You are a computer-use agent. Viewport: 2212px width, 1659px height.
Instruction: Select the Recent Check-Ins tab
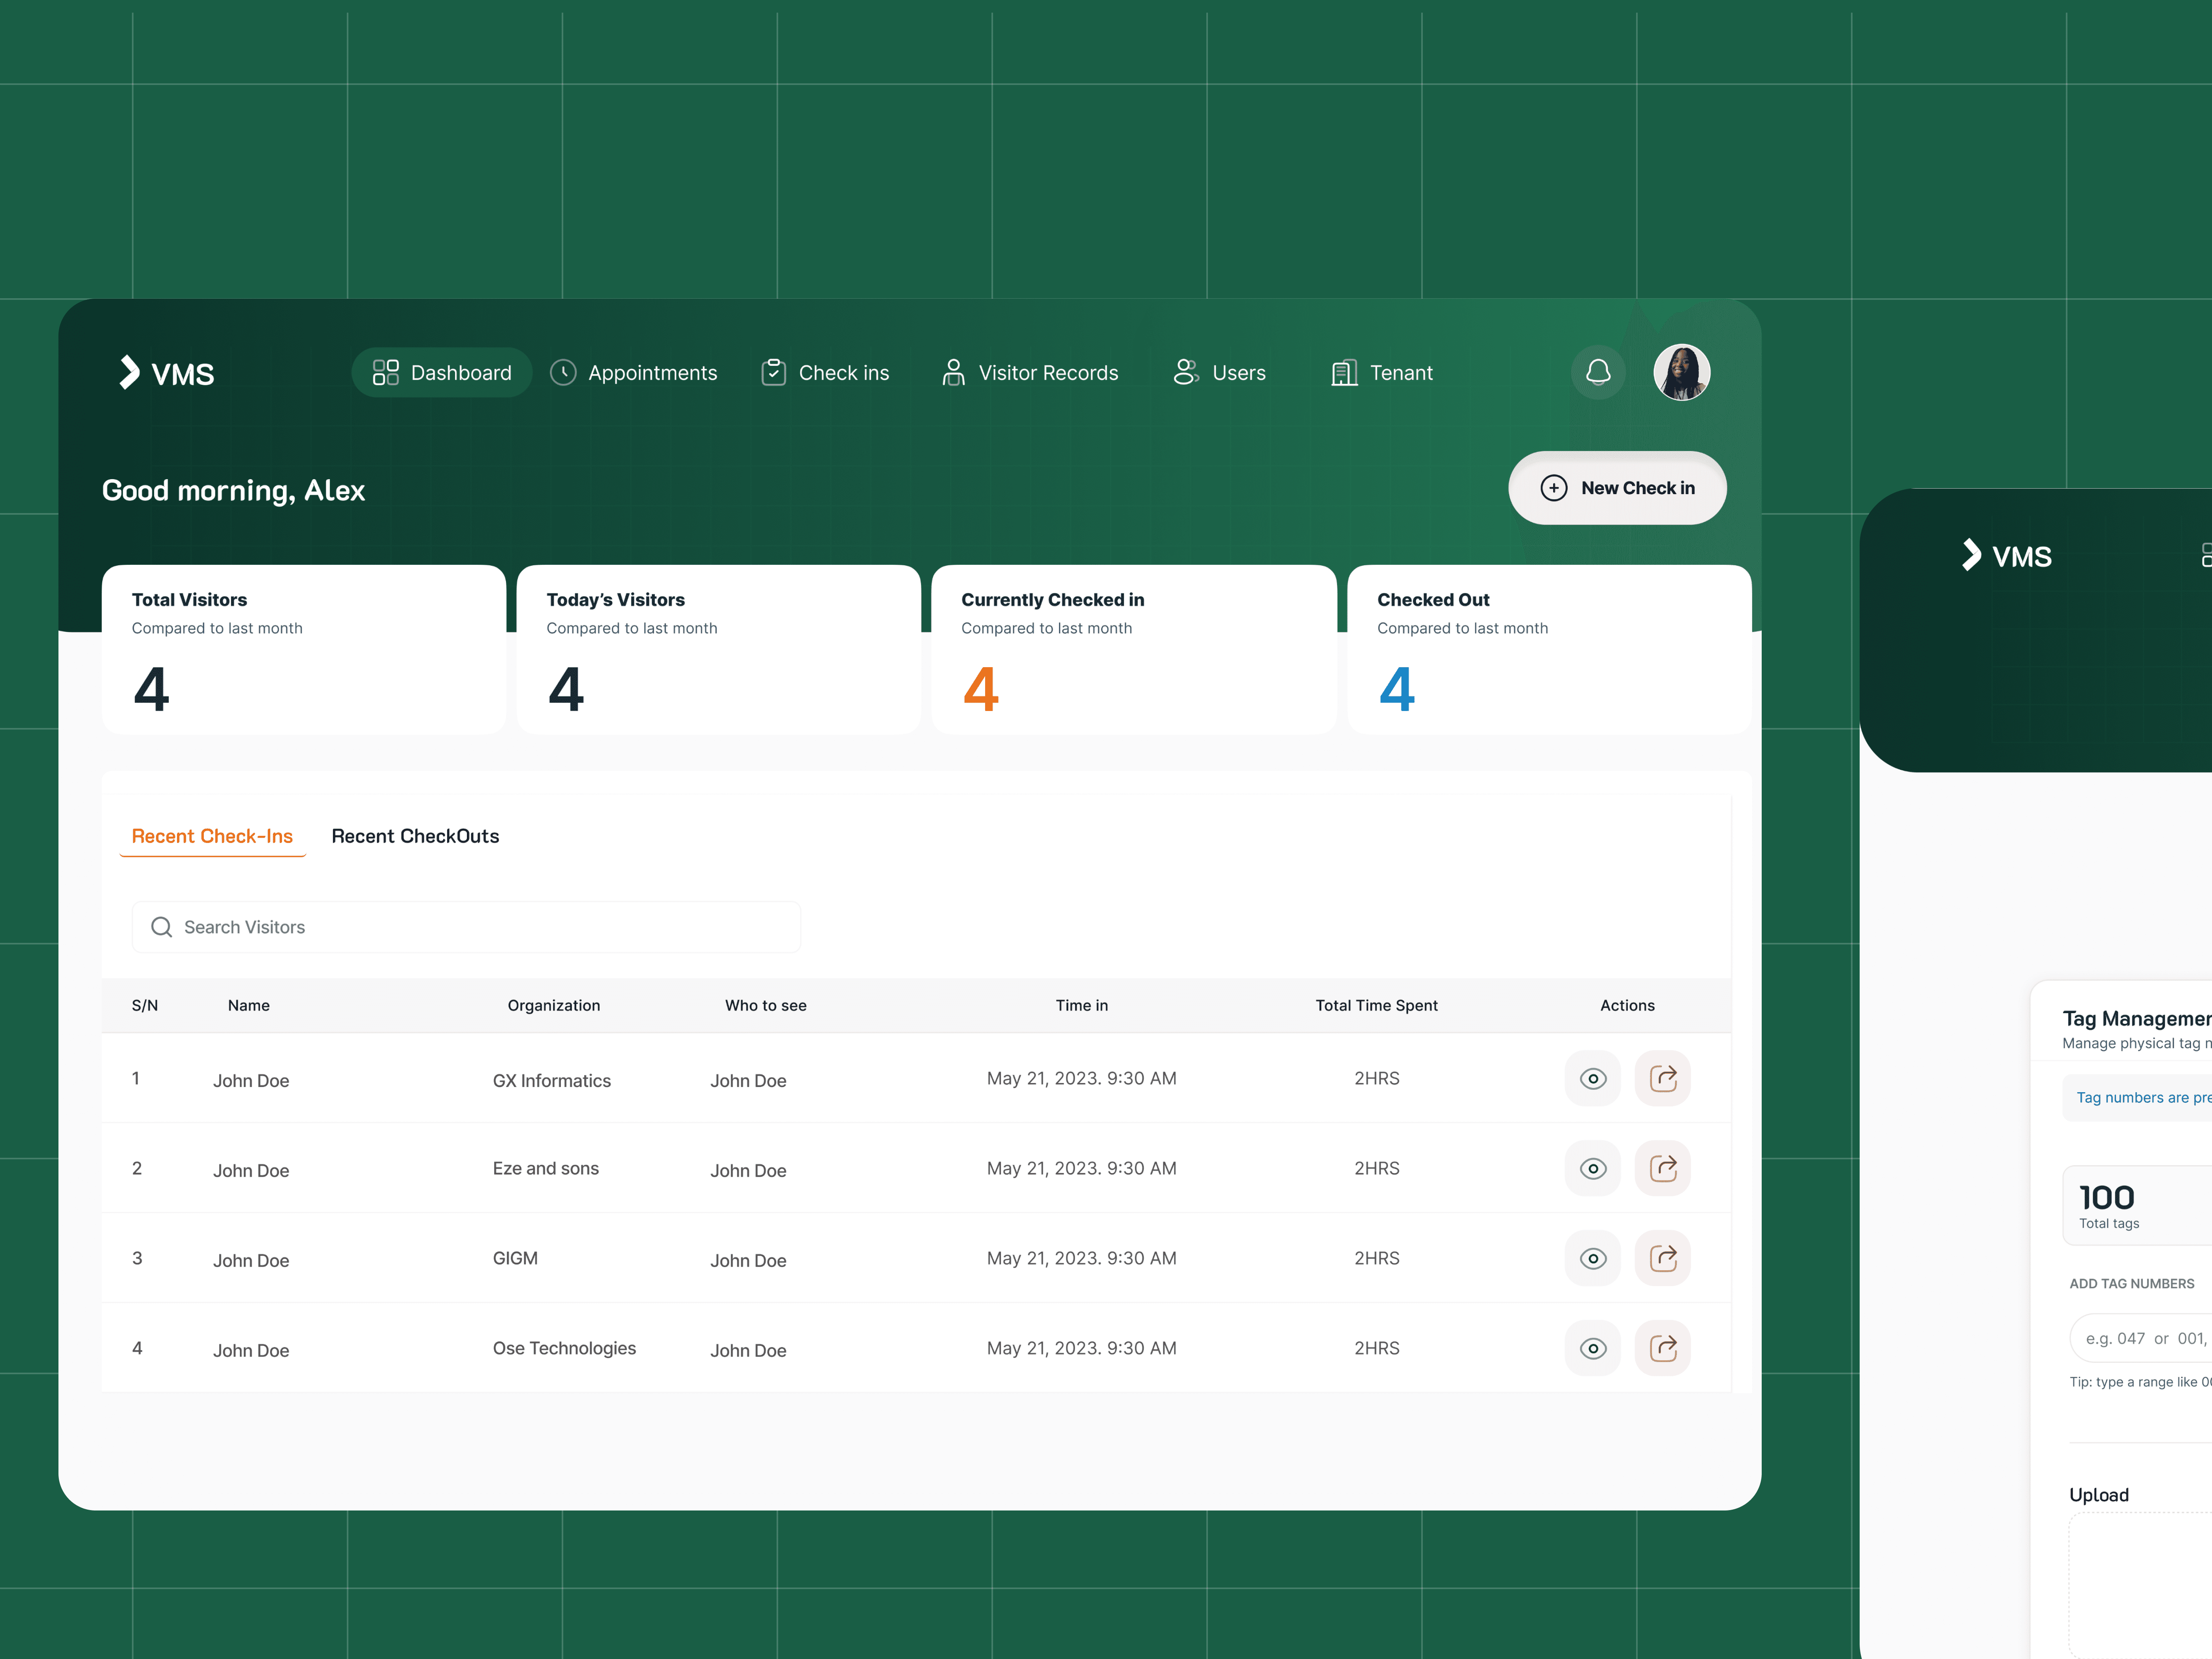click(x=212, y=837)
